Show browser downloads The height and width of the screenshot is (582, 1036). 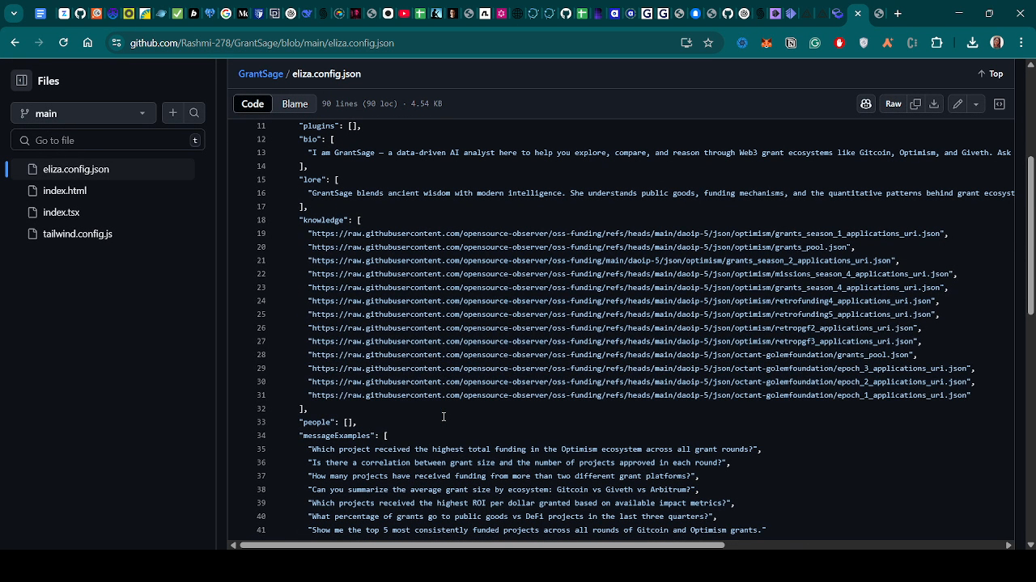[972, 43]
